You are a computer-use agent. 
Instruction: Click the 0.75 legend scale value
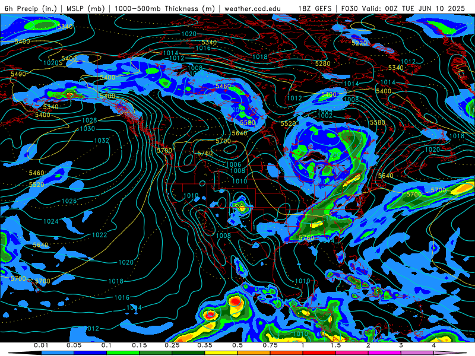(x=270, y=345)
